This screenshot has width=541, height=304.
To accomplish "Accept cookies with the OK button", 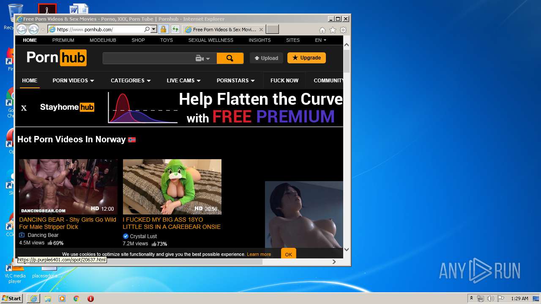I will tap(289, 254).
